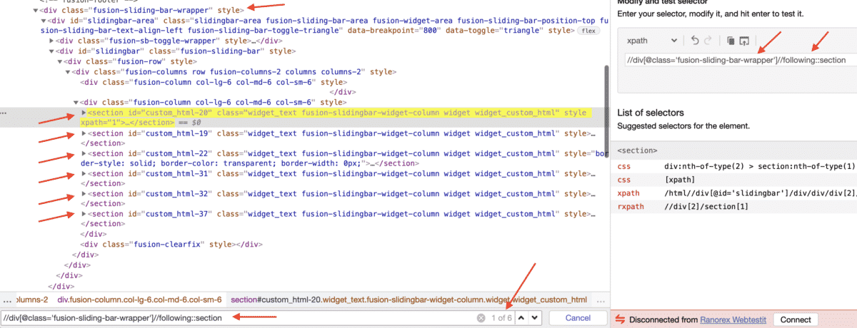Click the div.fusion-column breadcrumb item
The width and height of the screenshot is (857, 328).
tap(139, 299)
